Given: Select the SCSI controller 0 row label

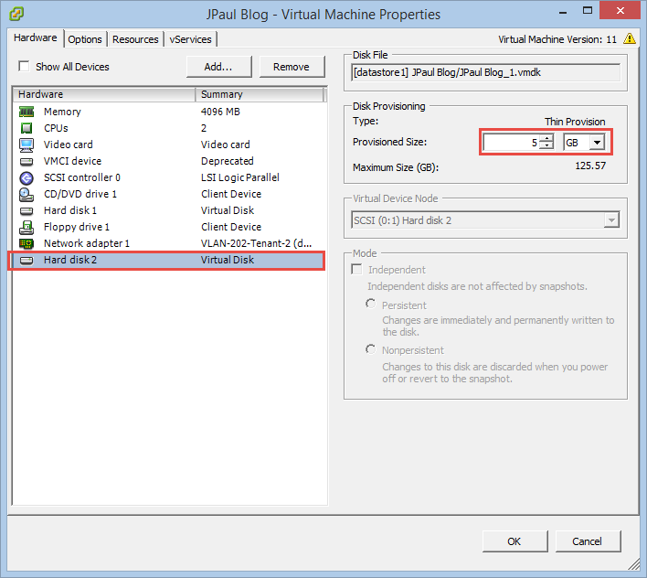Looking at the screenshot, I should tap(82, 178).
